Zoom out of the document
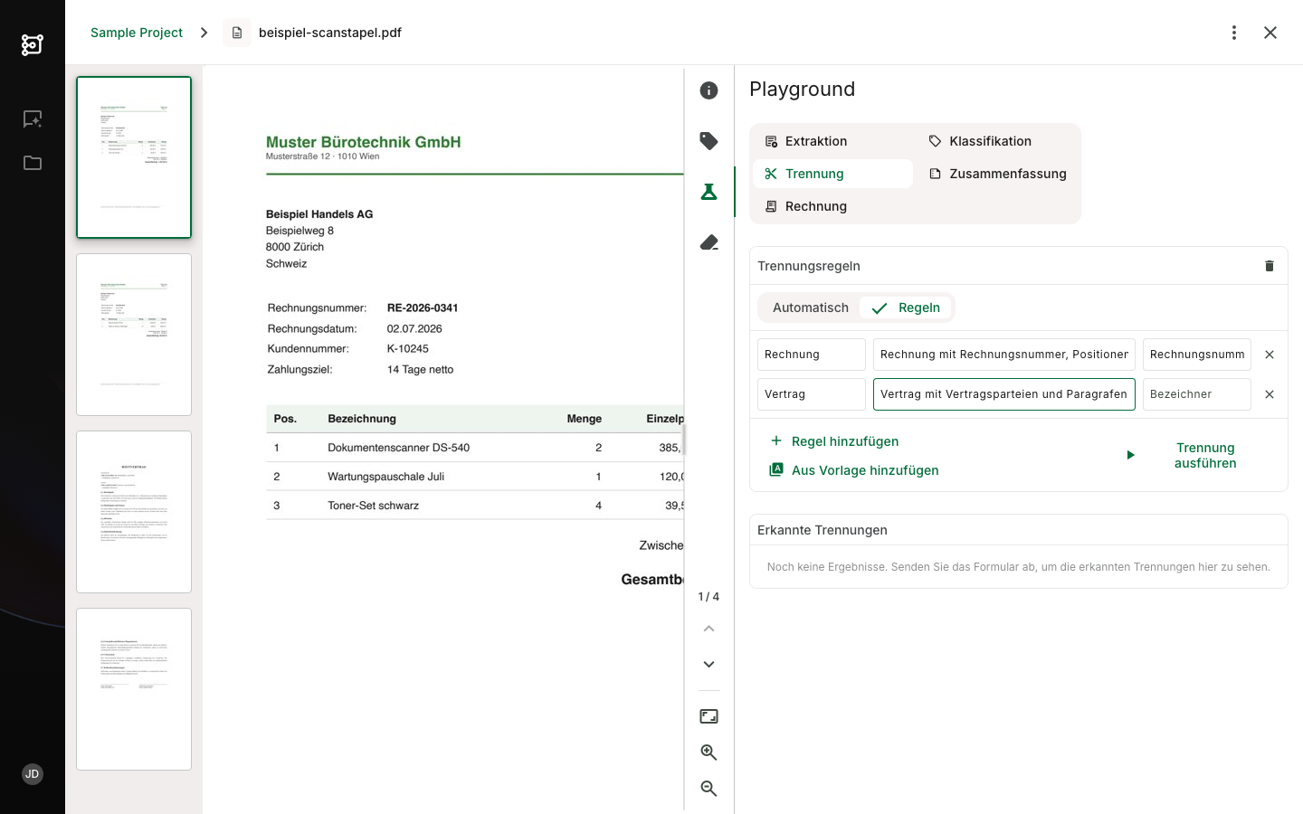1303x814 pixels. click(x=709, y=789)
